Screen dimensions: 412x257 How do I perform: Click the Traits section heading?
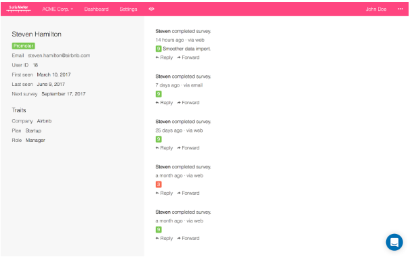click(19, 110)
